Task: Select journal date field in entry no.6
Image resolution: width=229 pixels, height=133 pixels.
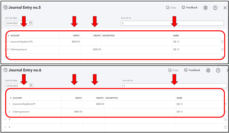Action: 19,86
